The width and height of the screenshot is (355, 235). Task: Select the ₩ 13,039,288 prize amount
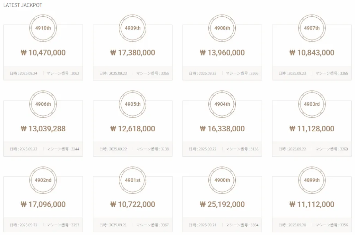pos(43,129)
